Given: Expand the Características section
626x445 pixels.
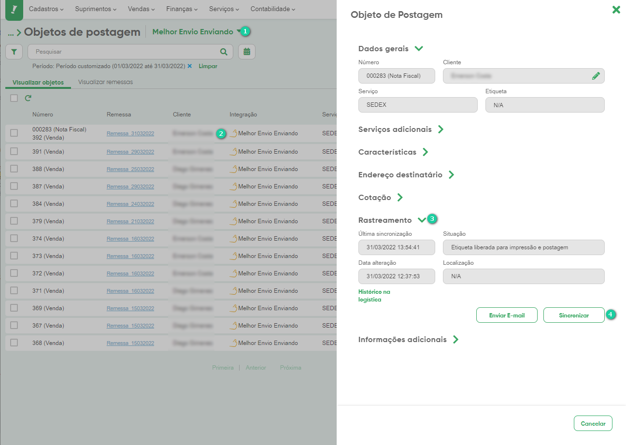Looking at the screenshot, I should point(425,152).
